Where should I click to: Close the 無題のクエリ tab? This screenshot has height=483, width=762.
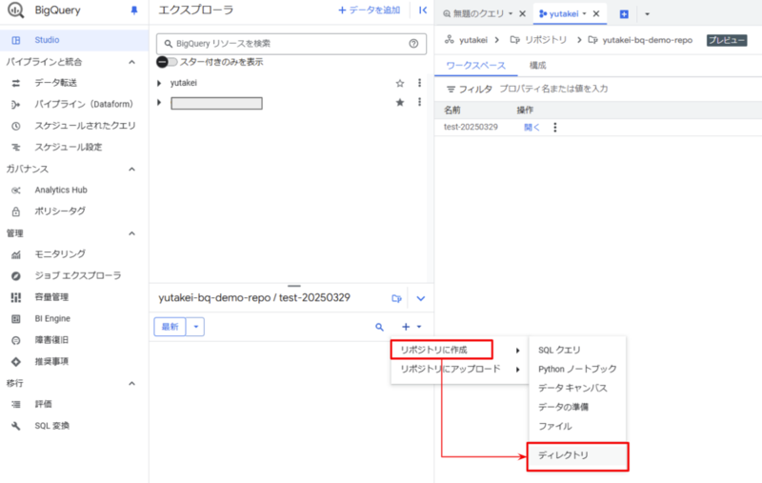(x=522, y=13)
